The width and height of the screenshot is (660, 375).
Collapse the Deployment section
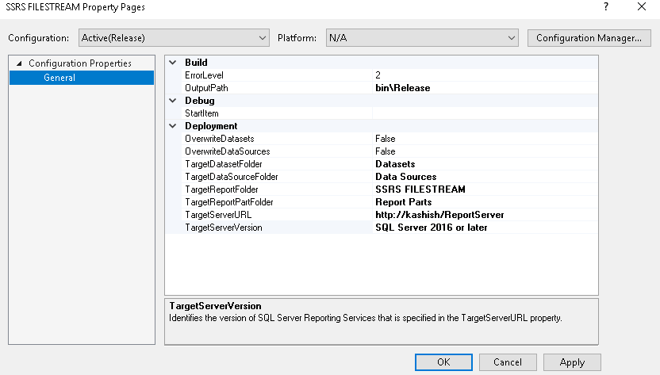[173, 126]
